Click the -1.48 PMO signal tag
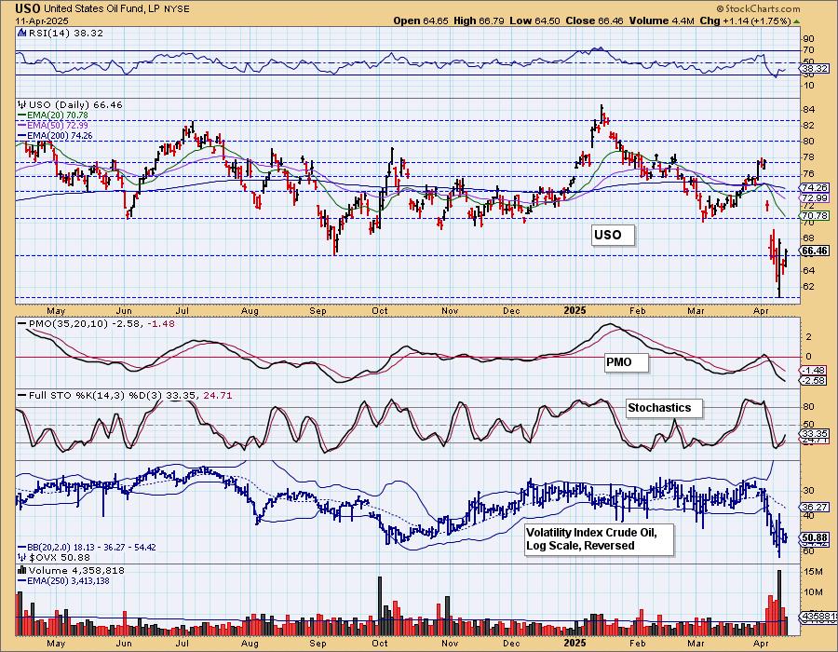This screenshot has height=652, width=838. [816, 371]
